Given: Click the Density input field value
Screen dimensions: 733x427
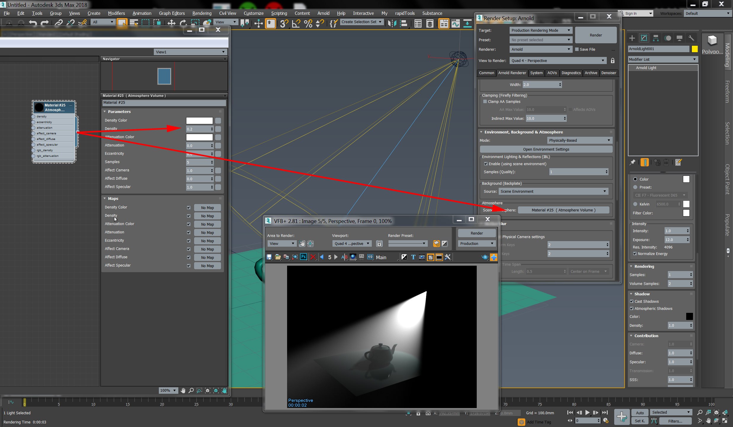Looking at the screenshot, I should point(198,129).
